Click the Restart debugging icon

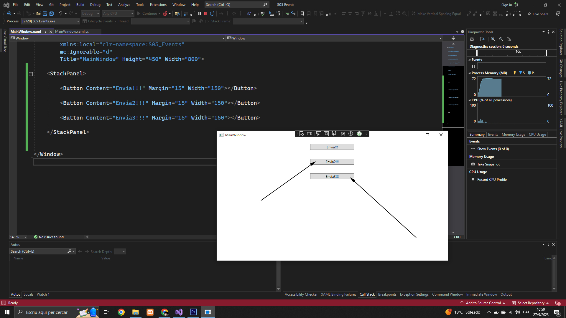[212, 14]
